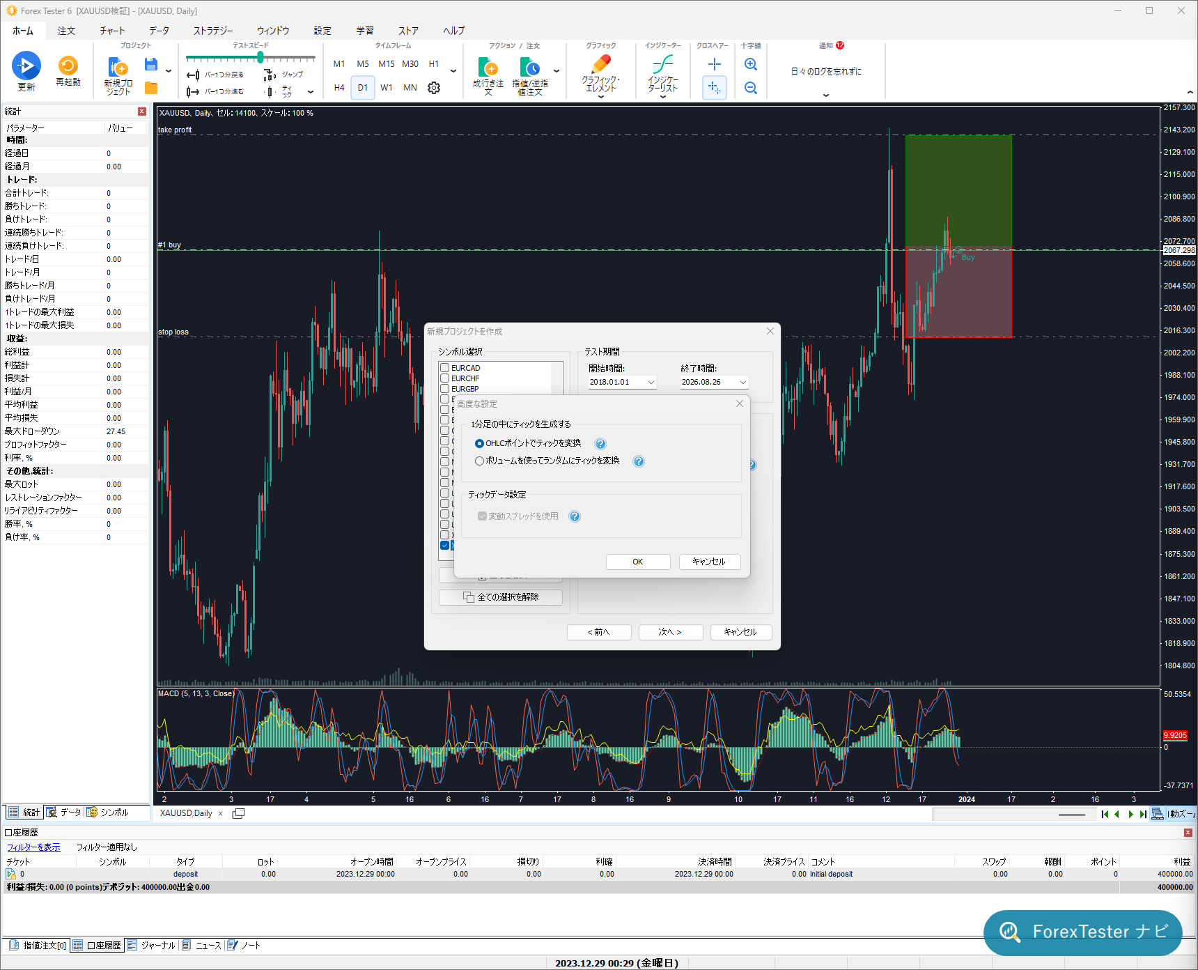The height and width of the screenshot is (970, 1198).
Task: Click help icon beside random volume tick option
Action: point(639,461)
